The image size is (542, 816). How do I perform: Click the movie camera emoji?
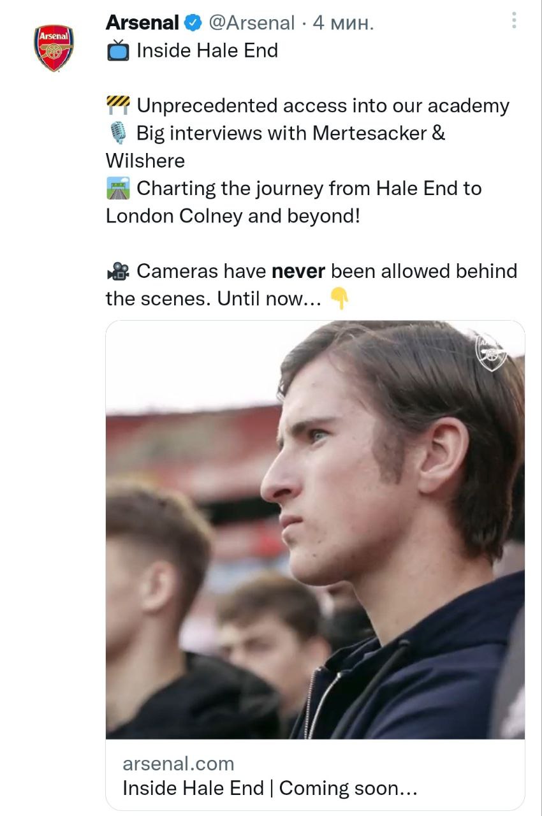[118, 272]
